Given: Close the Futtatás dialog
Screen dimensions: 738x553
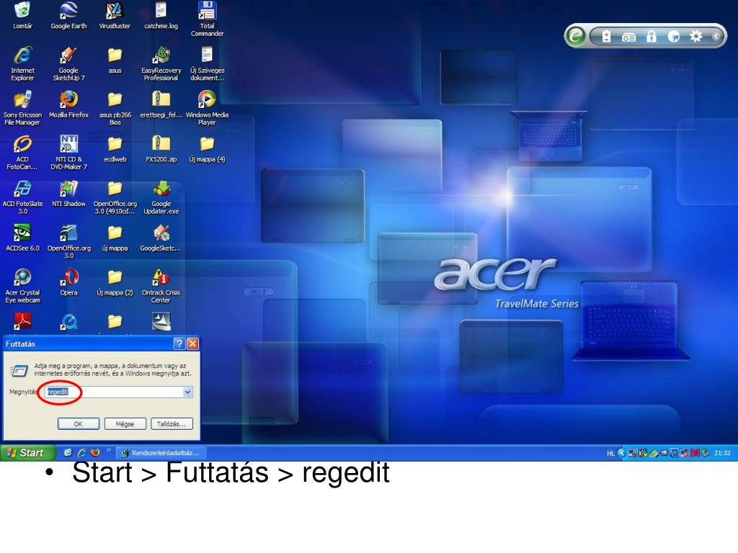Looking at the screenshot, I should click(192, 343).
